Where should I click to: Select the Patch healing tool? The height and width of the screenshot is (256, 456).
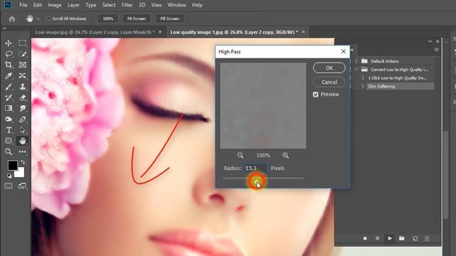22,76
